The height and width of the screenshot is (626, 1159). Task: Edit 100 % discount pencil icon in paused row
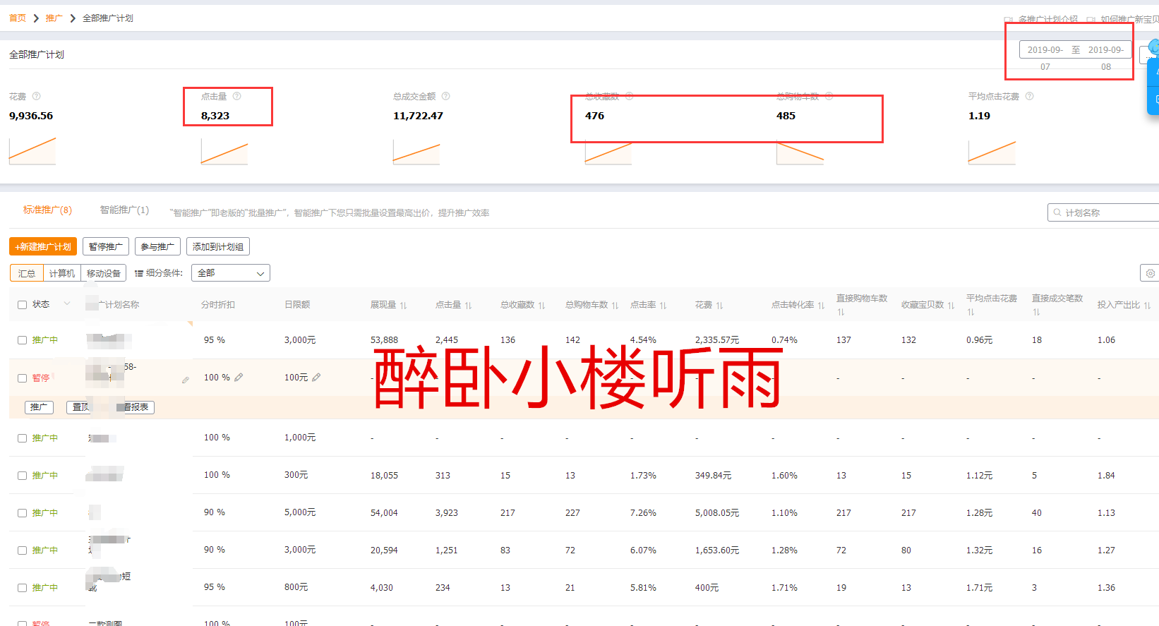pos(239,378)
